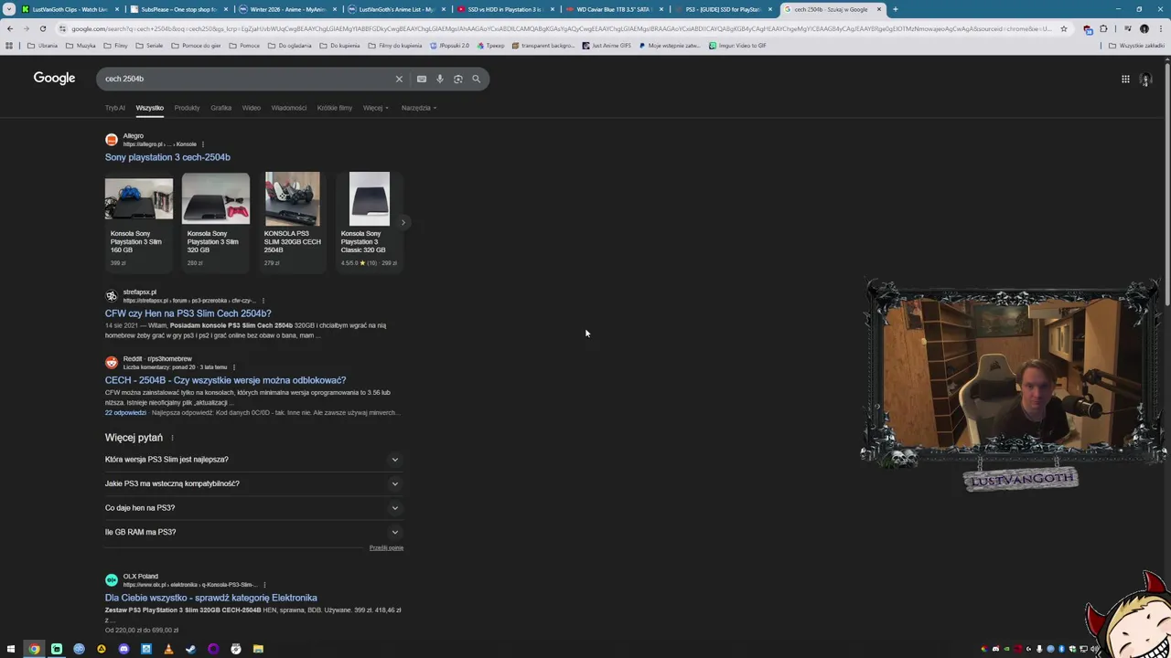Click into the Google search input field
The image size is (1171, 658).
click(x=247, y=79)
